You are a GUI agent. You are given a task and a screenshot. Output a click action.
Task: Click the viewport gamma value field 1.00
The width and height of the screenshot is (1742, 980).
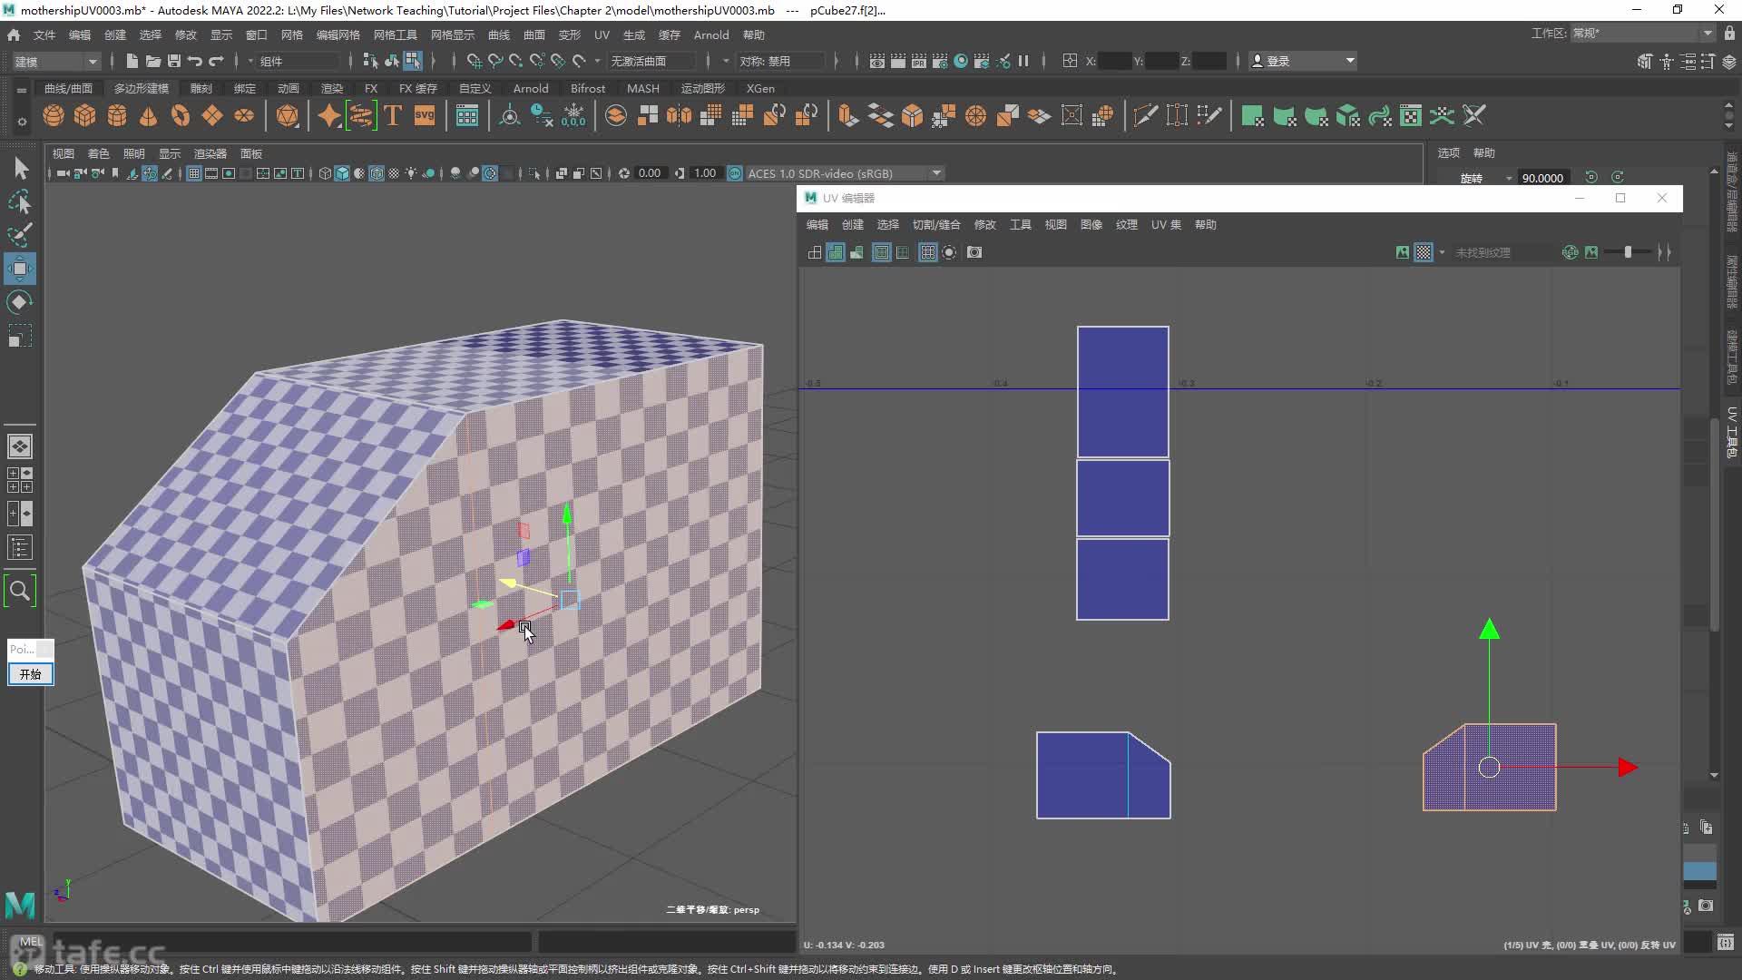coord(705,173)
